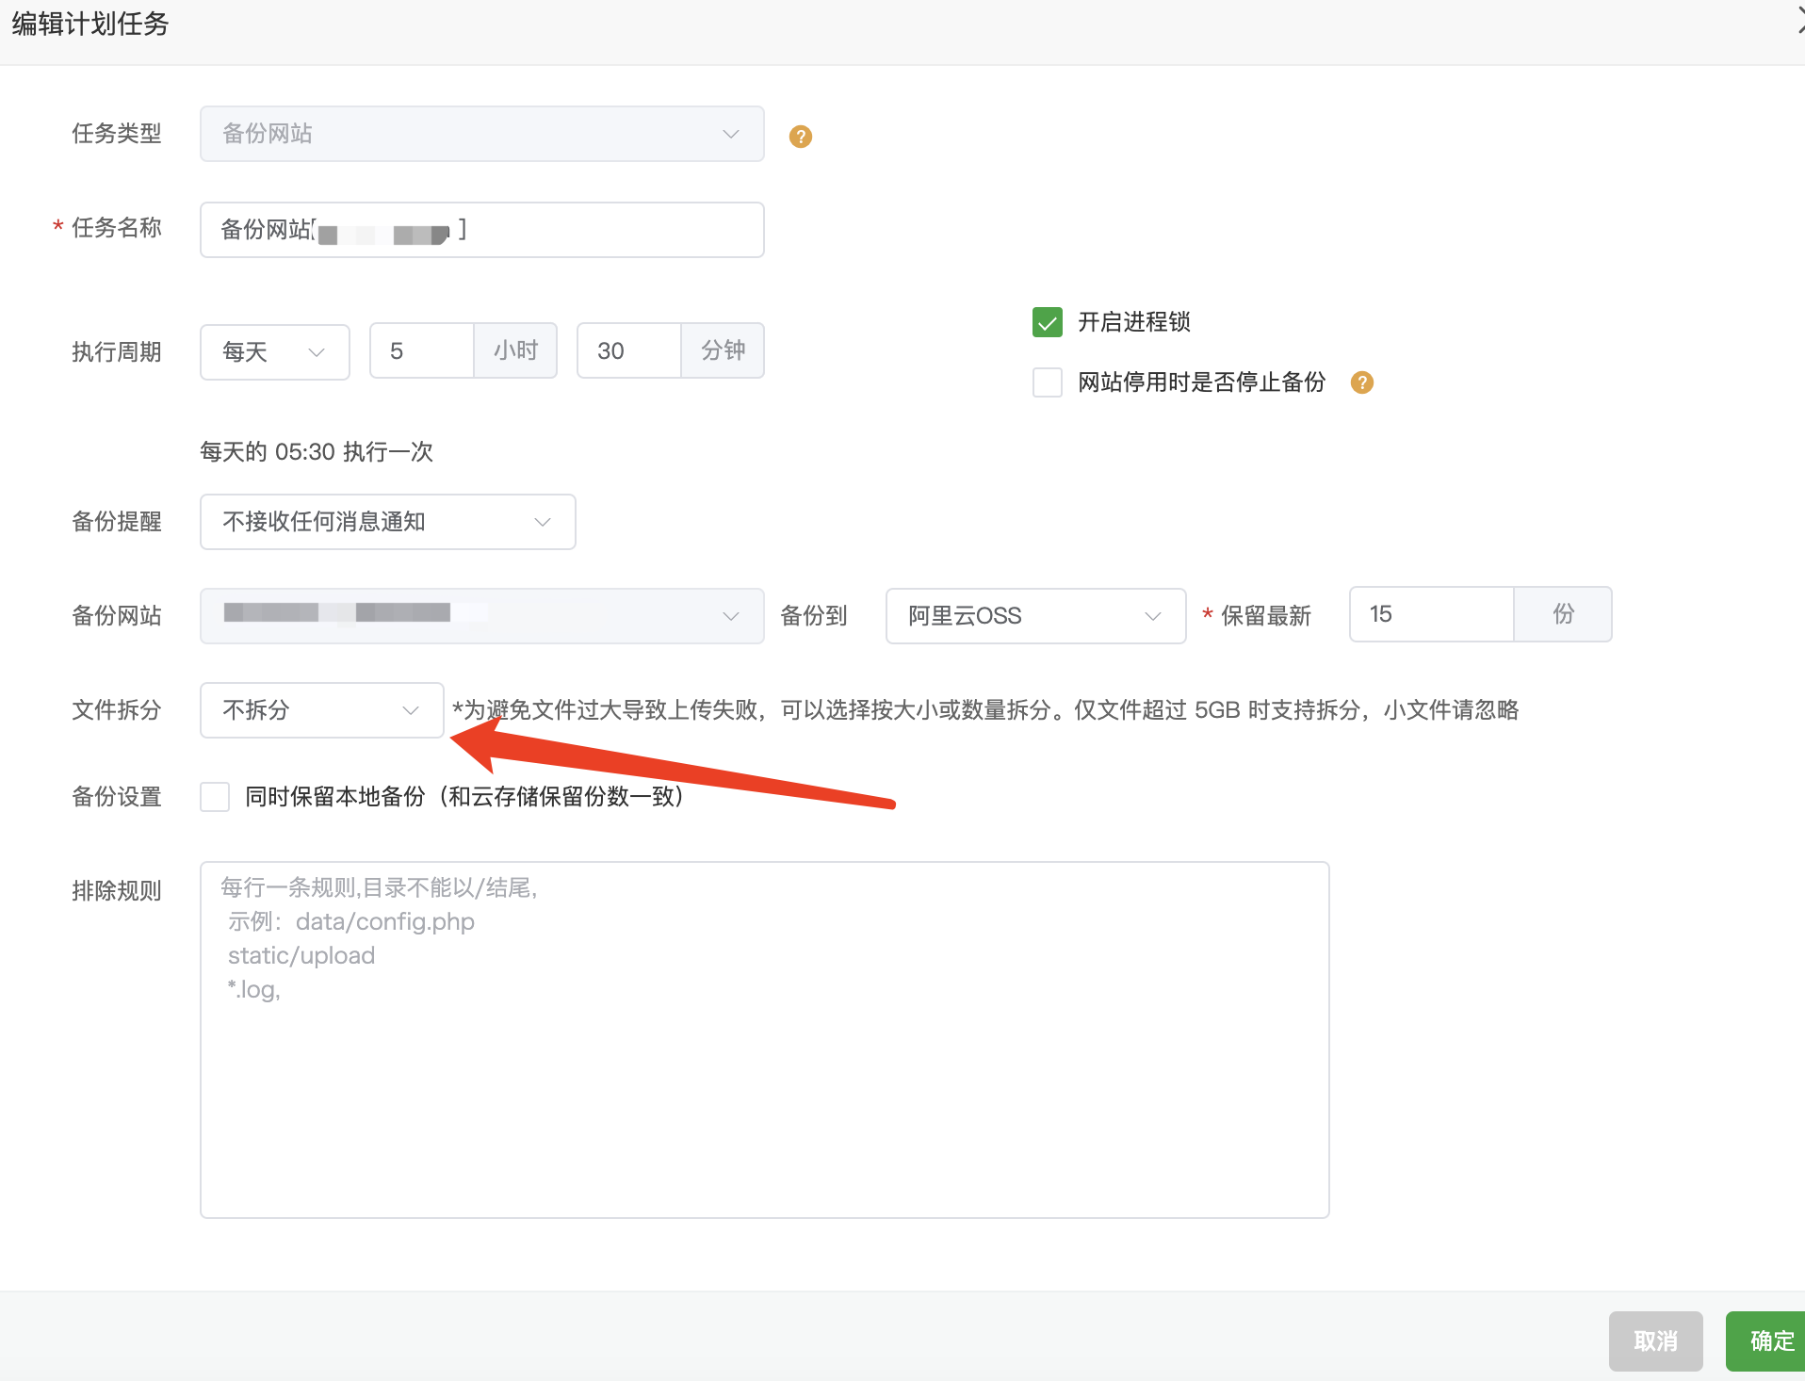Toggle the 开启进程锁 checkbox

click(x=1048, y=322)
